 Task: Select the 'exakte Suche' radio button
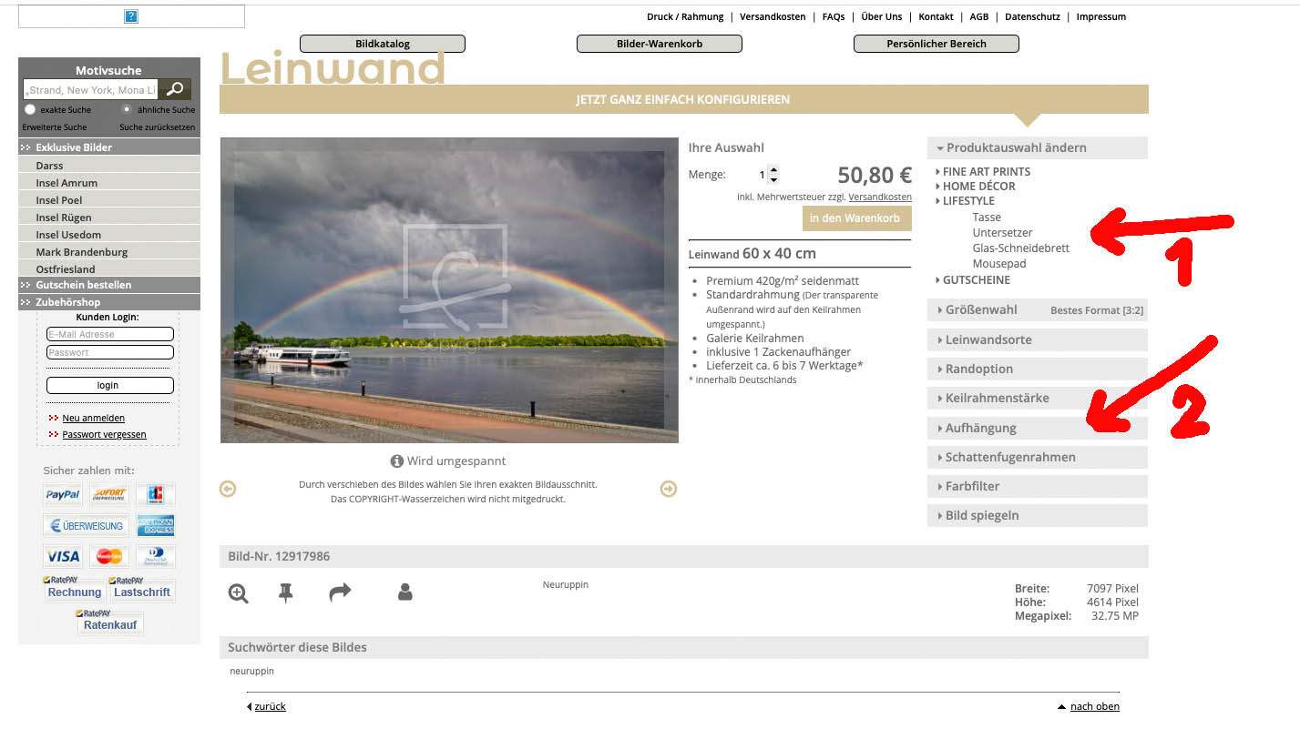coord(30,109)
